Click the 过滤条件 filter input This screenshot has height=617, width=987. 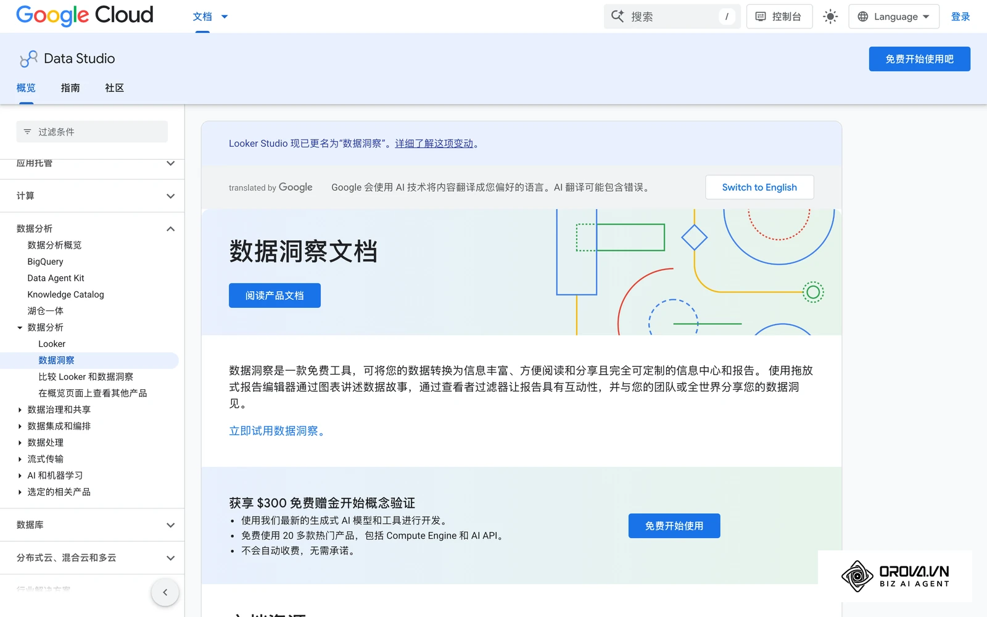pos(92,131)
